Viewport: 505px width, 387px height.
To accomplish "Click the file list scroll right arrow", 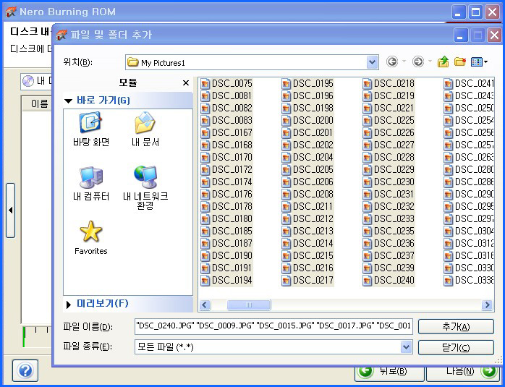I will [487, 305].
